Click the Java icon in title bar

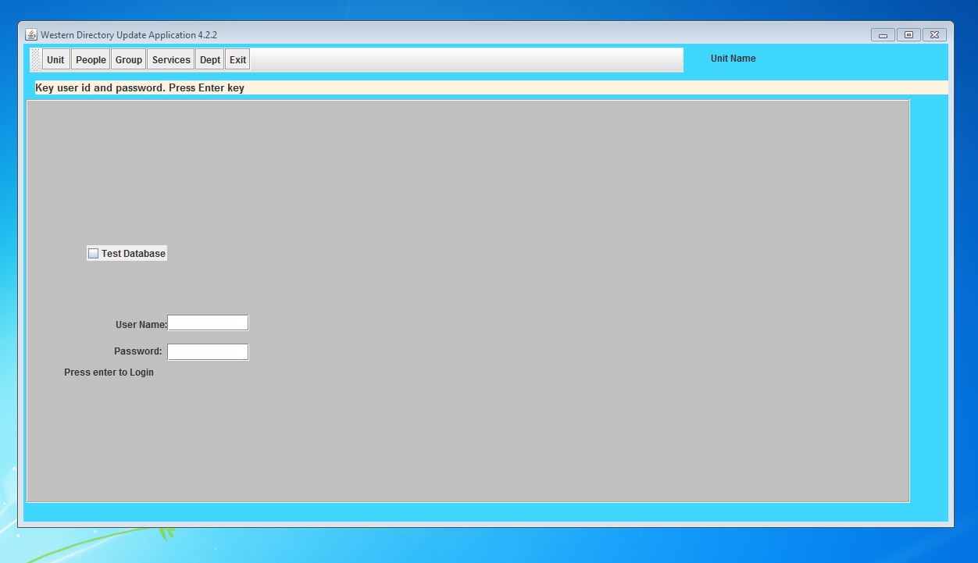click(31, 35)
